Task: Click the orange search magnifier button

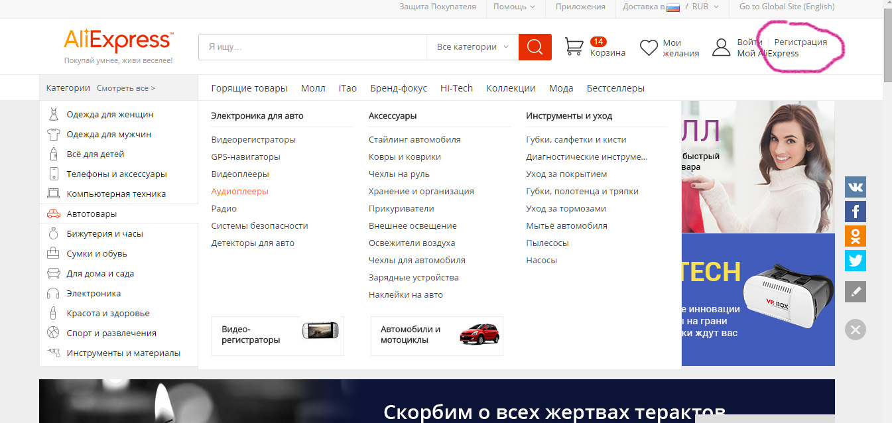Action: 535,47
